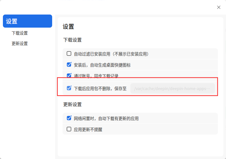The width and height of the screenshot is (226, 159).
Task: Click the 下载后应用包不删除,保存至 label text
Action: (100, 88)
